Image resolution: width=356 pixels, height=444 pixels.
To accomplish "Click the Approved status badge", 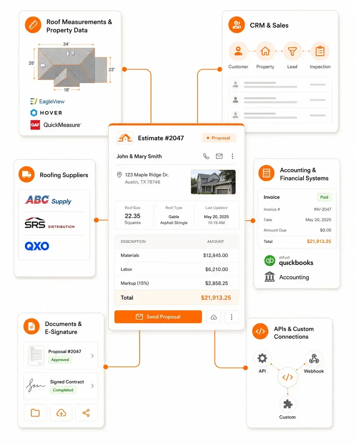I will pyautogui.click(x=60, y=360).
